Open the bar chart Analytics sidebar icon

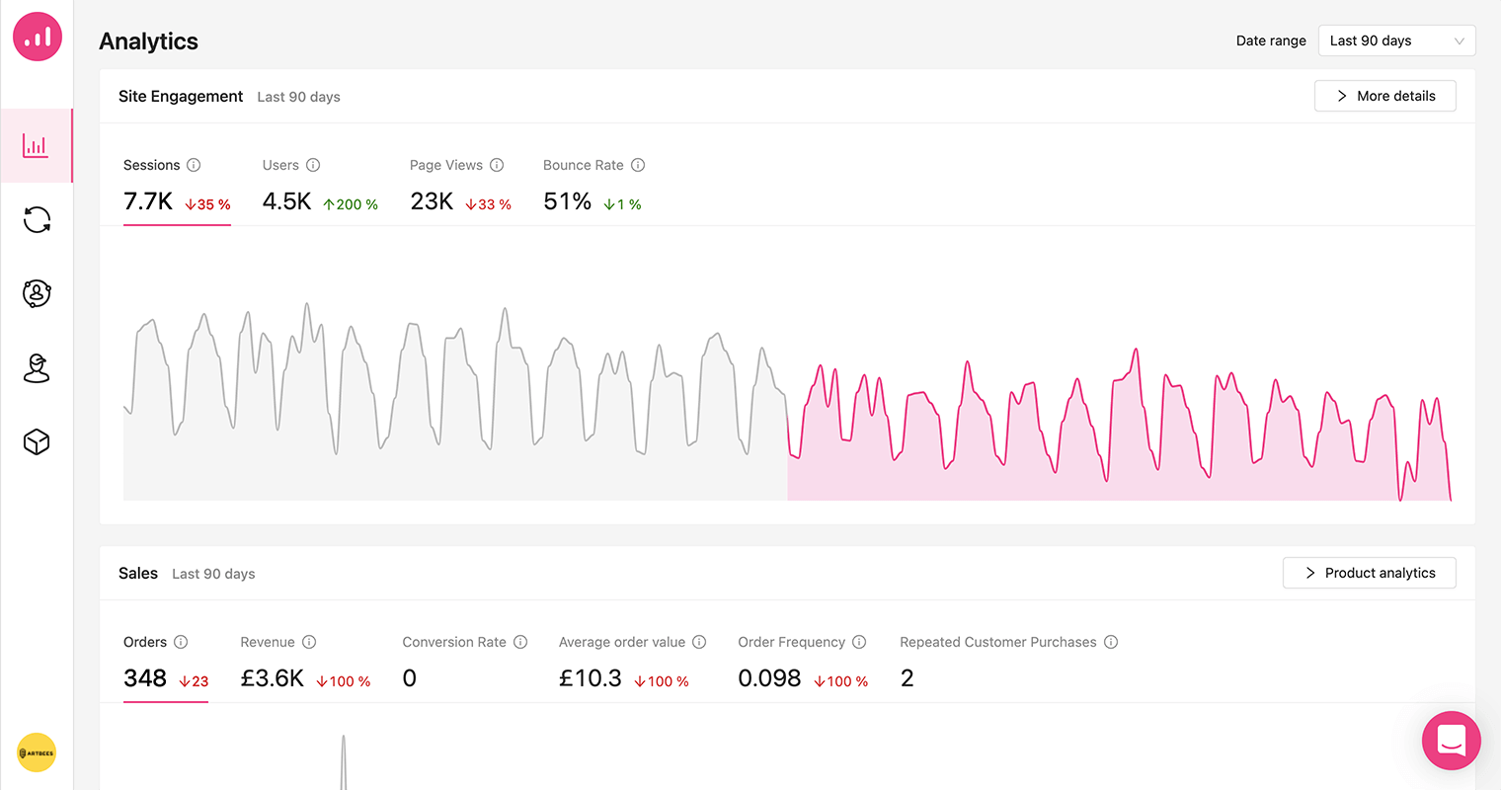point(37,146)
